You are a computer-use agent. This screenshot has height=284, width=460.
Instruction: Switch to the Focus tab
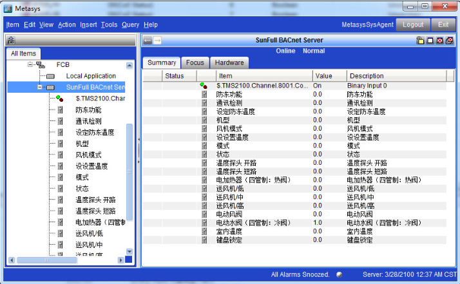[x=195, y=62]
